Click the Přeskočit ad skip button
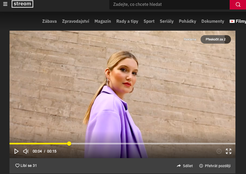The height and width of the screenshot is (174, 246). pos(216,39)
